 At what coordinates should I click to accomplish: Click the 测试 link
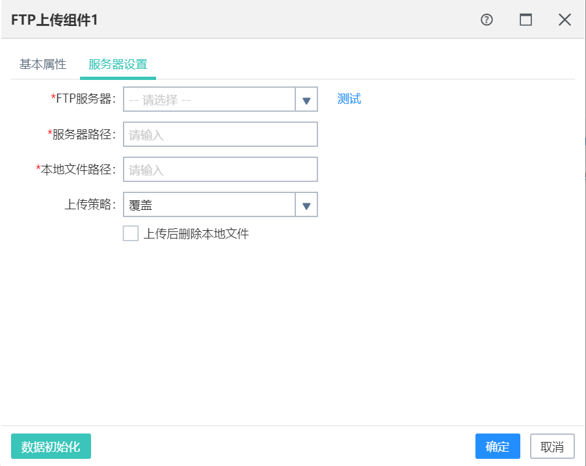pyautogui.click(x=349, y=99)
